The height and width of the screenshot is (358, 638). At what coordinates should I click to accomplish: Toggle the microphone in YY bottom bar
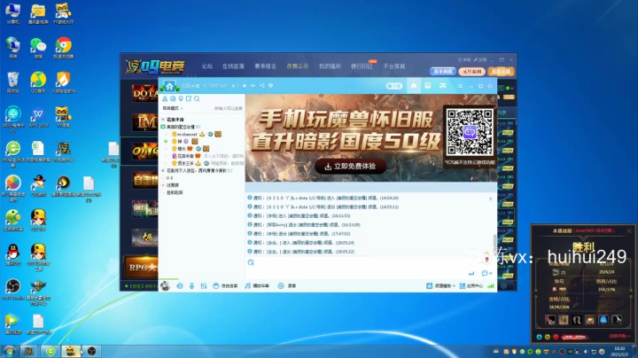click(191, 286)
